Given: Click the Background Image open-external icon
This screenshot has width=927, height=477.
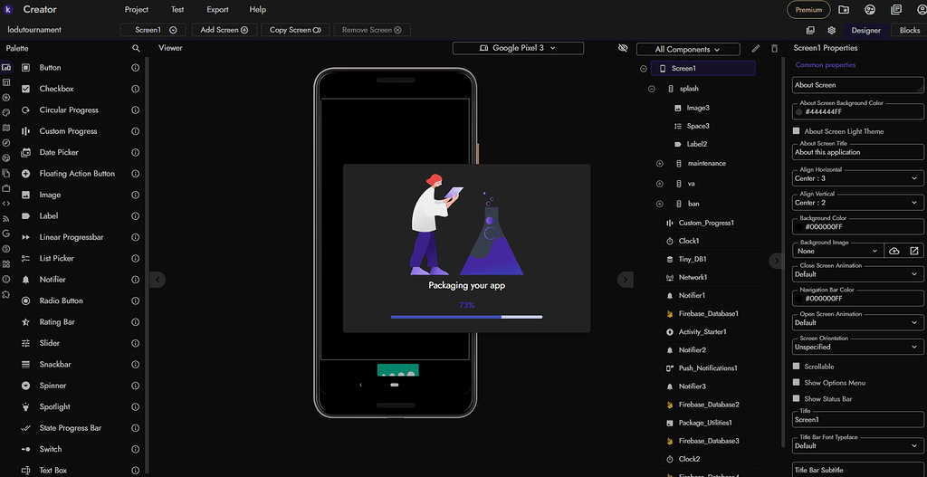Looking at the screenshot, I should click(914, 252).
